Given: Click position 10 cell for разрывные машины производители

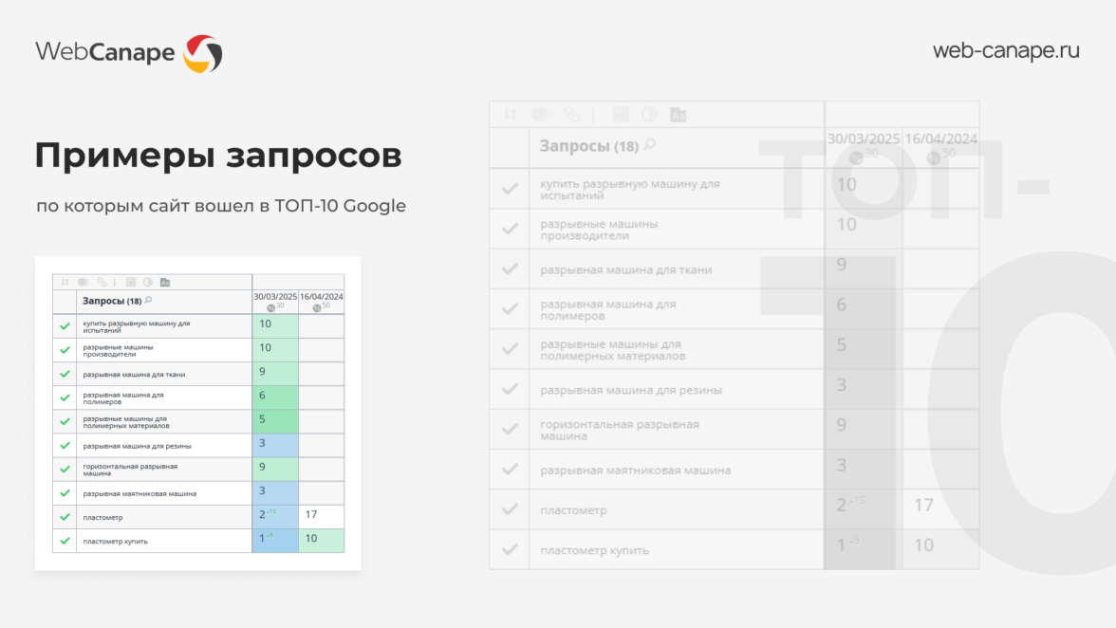Looking at the screenshot, I should [275, 350].
